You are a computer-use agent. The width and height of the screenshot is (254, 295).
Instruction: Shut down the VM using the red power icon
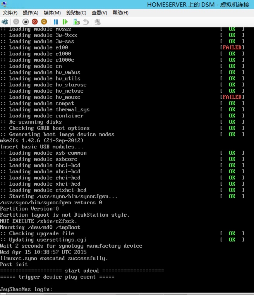tap(35, 22)
